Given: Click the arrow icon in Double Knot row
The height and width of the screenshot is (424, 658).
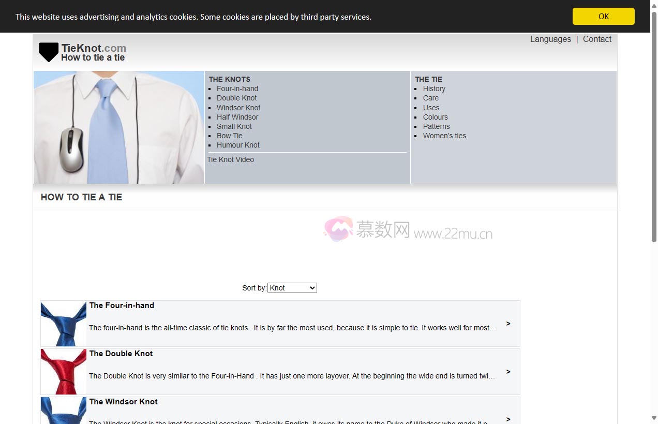Looking at the screenshot, I should click(x=508, y=372).
